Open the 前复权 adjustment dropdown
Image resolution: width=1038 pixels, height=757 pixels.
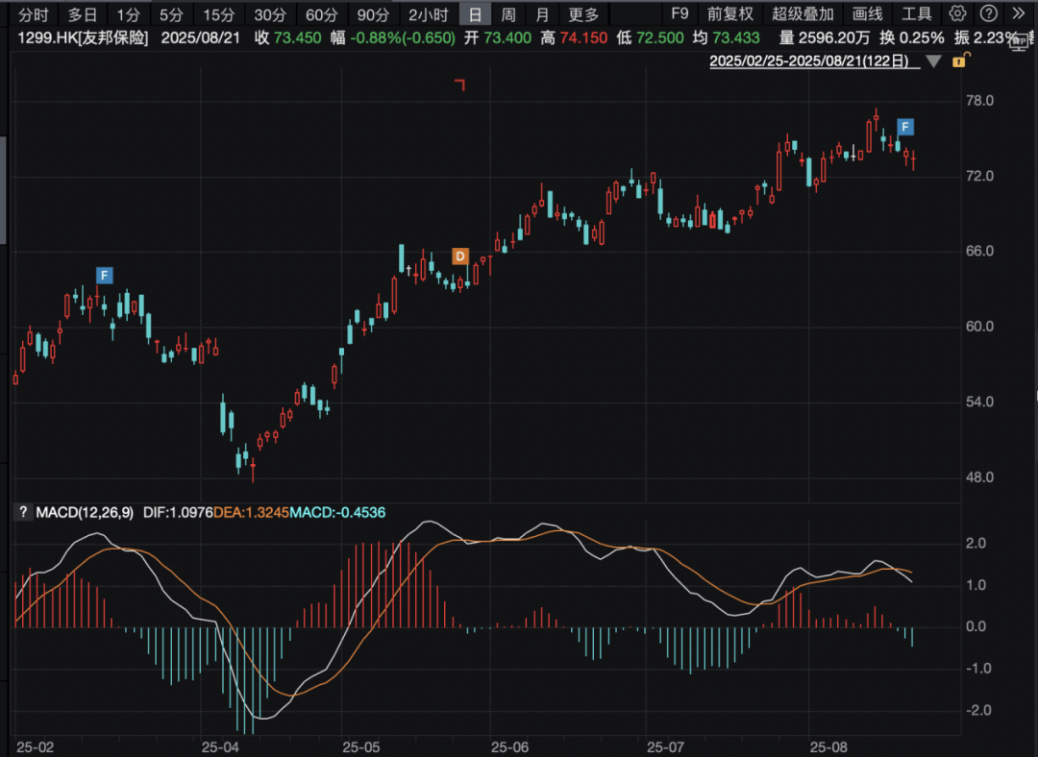(x=730, y=13)
